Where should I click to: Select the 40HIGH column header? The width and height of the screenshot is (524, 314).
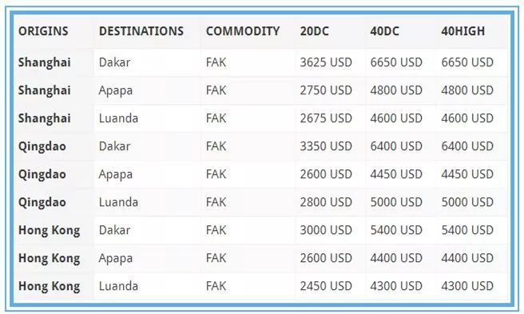(462, 31)
